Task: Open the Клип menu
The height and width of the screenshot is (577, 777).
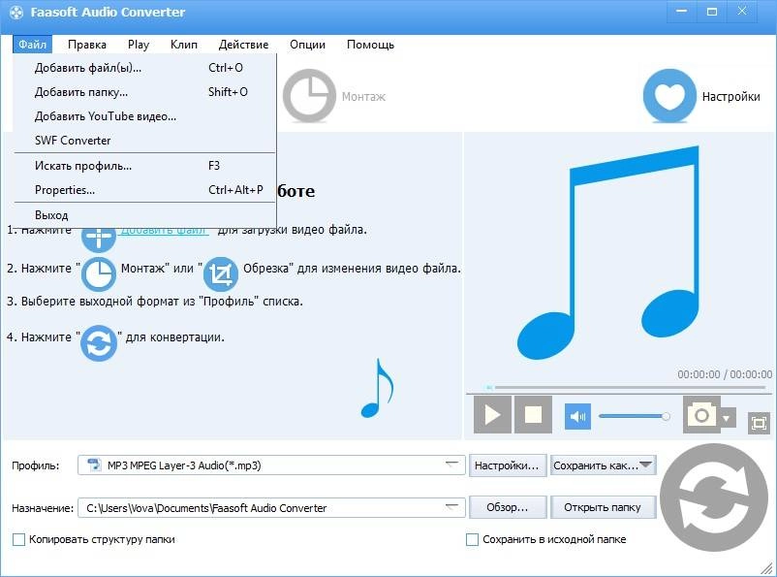Action: [184, 45]
